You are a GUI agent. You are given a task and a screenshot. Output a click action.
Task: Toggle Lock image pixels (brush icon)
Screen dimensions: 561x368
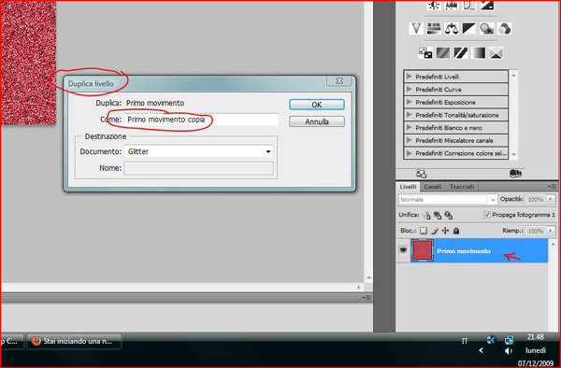click(435, 231)
